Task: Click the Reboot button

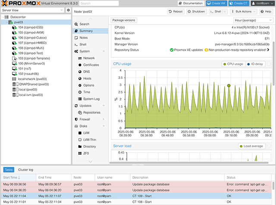Action: [176, 12]
